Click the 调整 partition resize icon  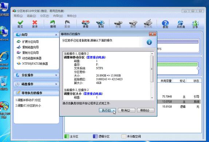[x=86, y=24]
